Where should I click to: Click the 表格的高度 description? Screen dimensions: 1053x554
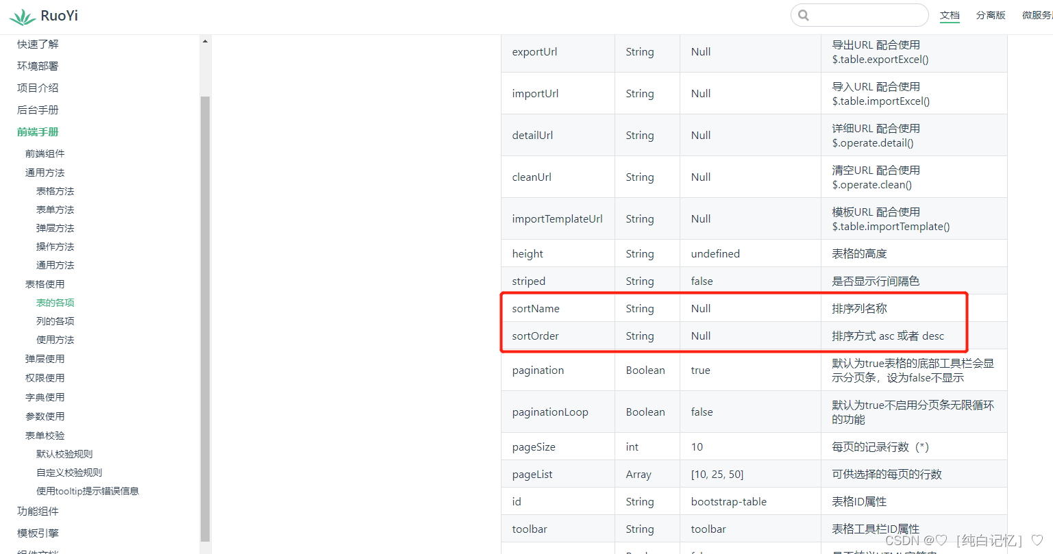click(x=859, y=253)
